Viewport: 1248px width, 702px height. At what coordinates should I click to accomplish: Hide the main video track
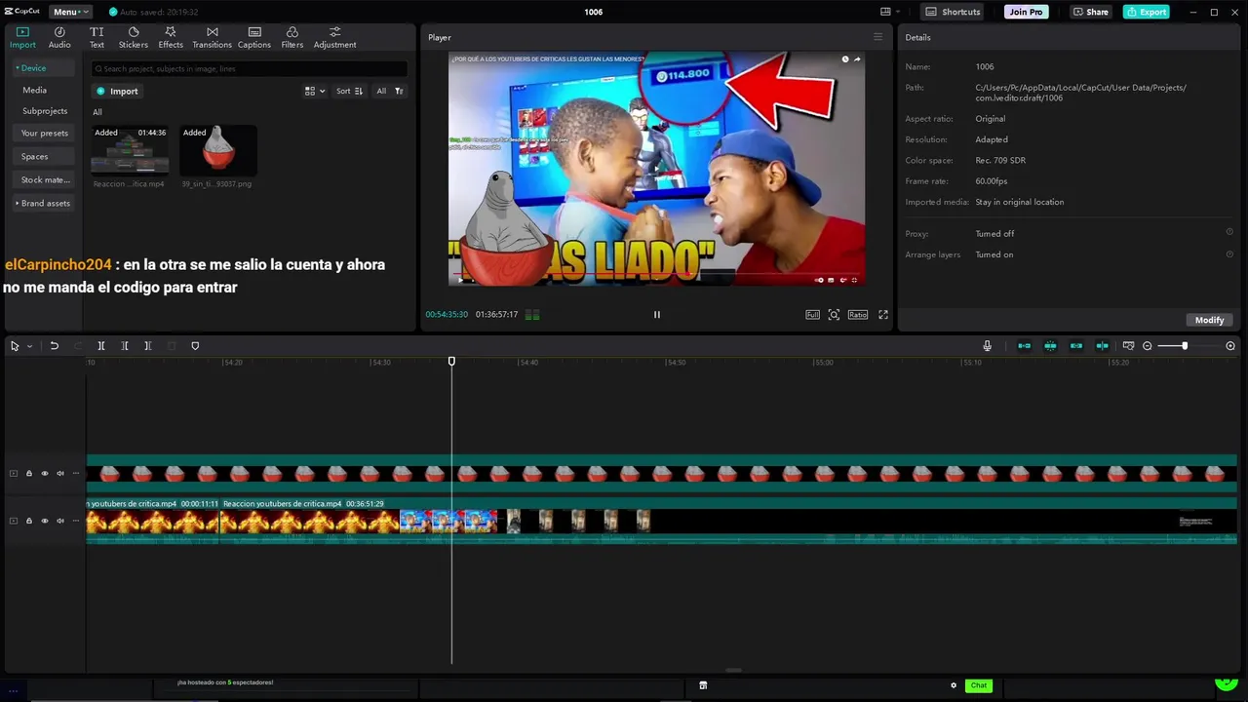click(44, 521)
